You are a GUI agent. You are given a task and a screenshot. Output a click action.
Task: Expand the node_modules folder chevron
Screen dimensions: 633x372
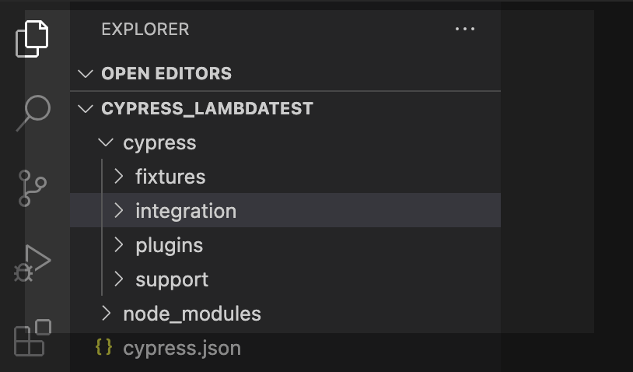tap(107, 314)
